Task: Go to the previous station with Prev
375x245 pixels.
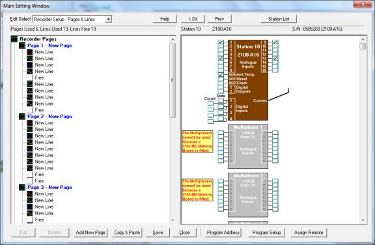Action: tap(219, 19)
